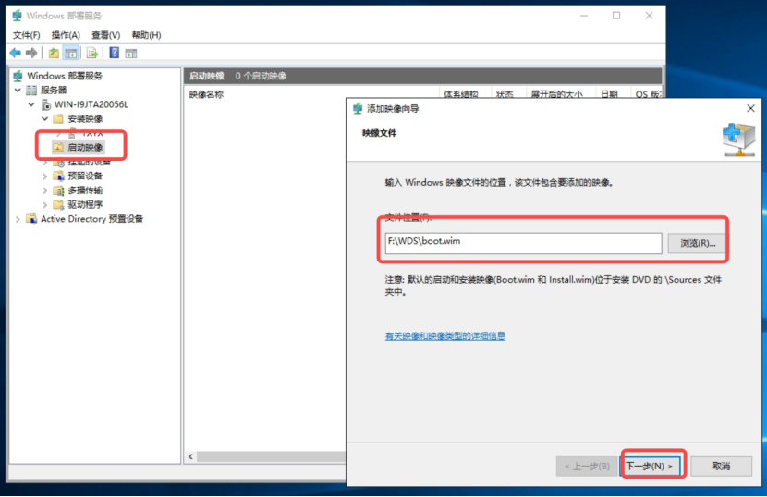Select the 安装映像 tree item
The height and width of the screenshot is (497, 767).
tap(85, 119)
